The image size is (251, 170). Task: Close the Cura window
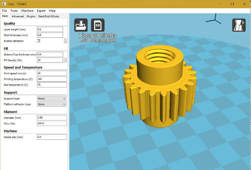click(244, 4)
